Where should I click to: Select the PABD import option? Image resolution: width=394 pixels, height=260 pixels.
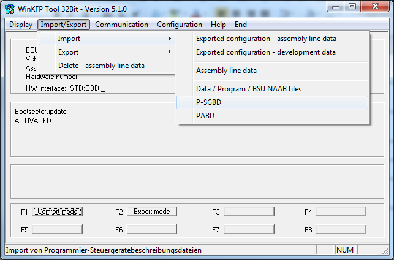[x=205, y=116]
